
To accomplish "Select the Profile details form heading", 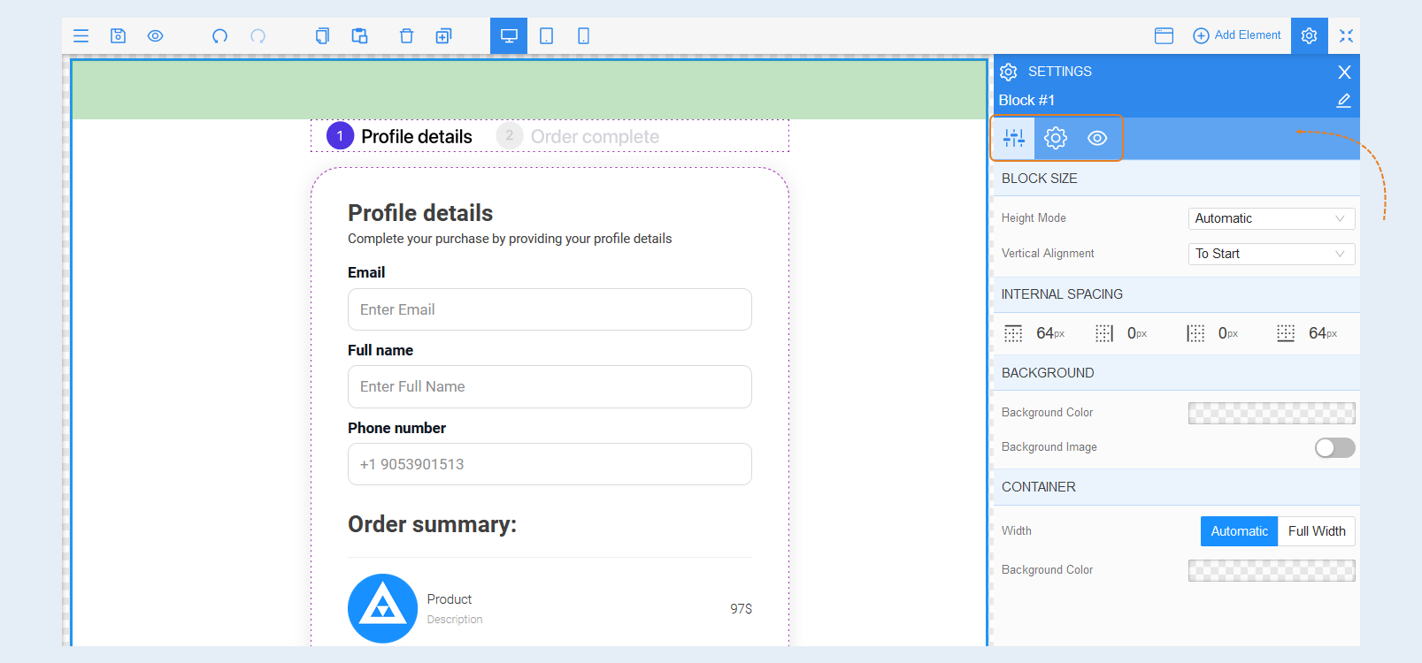I will pos(420,213).
